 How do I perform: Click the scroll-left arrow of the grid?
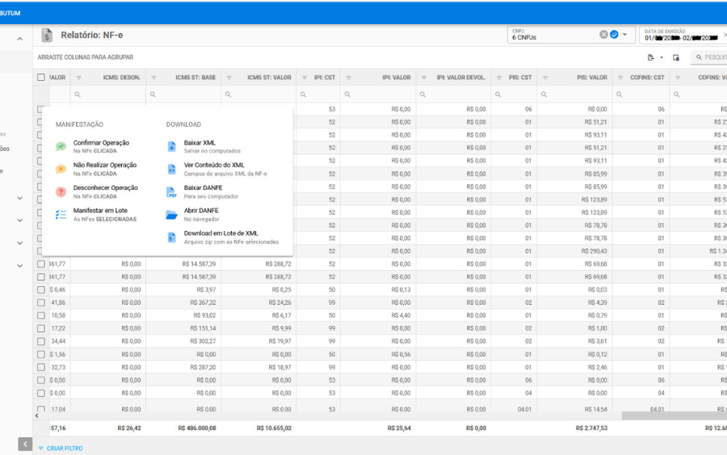coord(36,415)
